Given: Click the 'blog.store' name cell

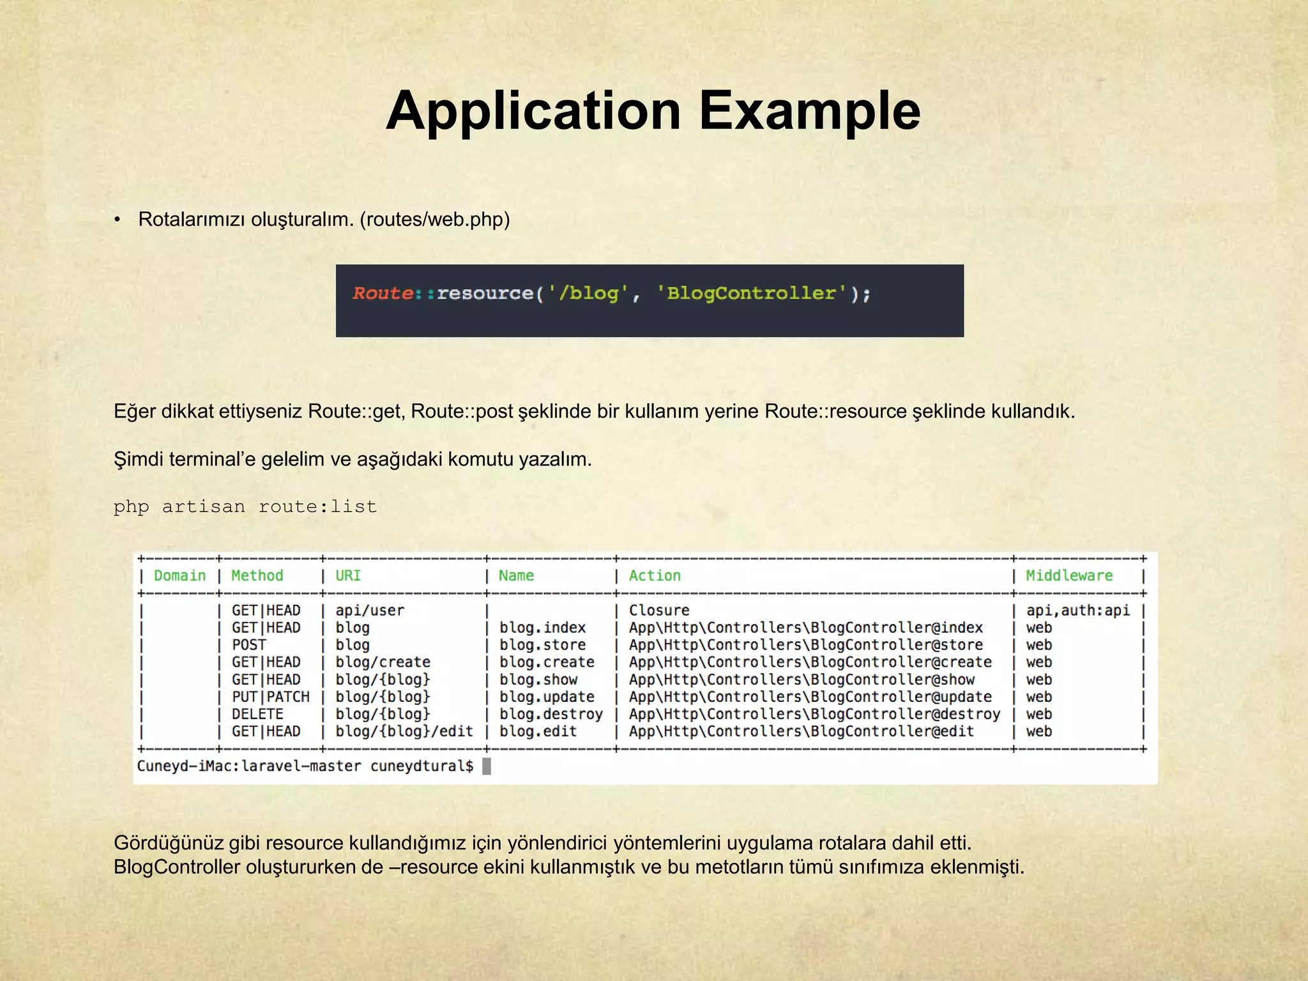Looking at the screenshot, I should (x=542, y=645).
